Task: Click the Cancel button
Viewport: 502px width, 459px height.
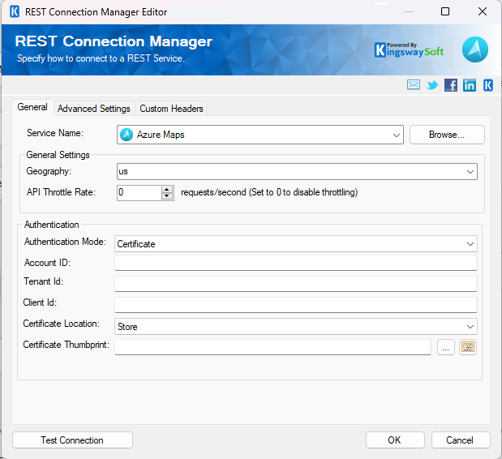Action: (x=461, y=440)
